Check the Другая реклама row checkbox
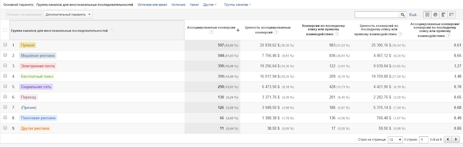 (x=5, y=128)
